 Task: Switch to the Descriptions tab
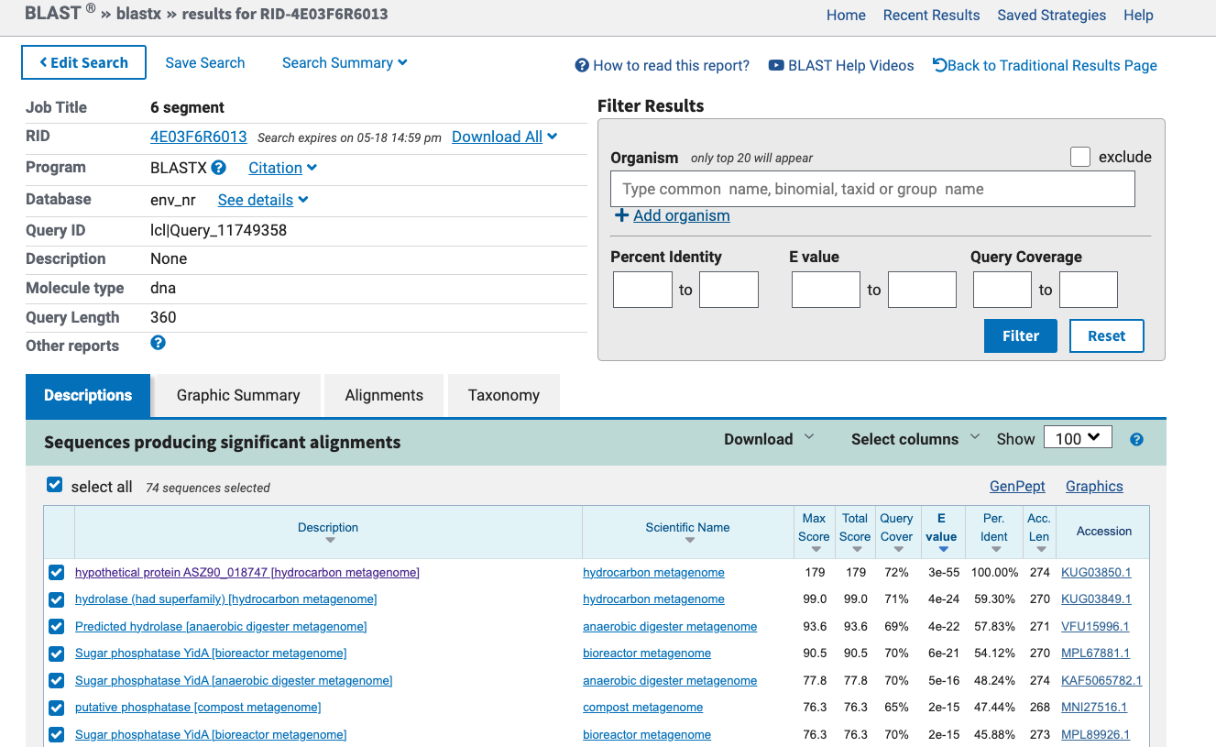(88, 395)
